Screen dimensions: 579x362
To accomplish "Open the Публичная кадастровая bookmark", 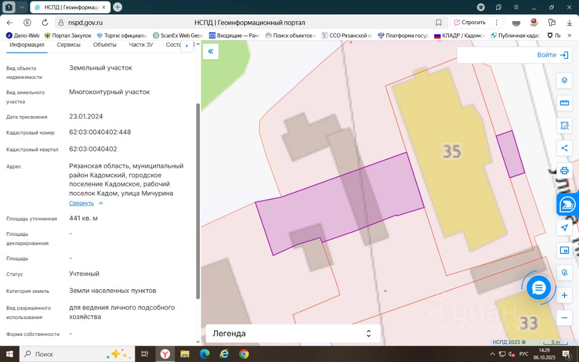I will pos(516,35).
